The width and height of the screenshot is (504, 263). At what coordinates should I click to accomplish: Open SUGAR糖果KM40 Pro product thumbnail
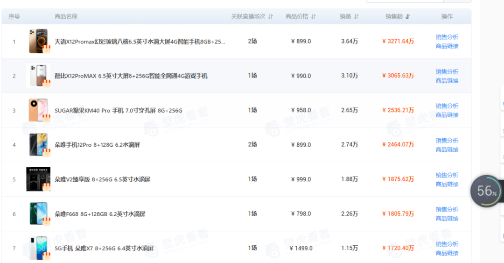point(38,110)
